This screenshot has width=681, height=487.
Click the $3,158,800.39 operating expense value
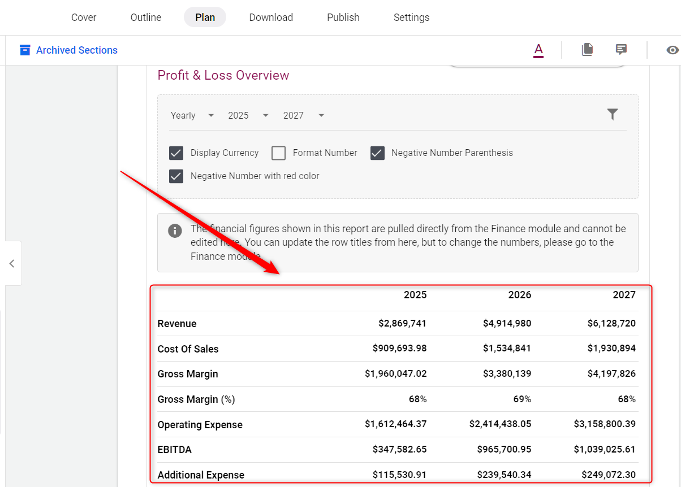[605, 424]
